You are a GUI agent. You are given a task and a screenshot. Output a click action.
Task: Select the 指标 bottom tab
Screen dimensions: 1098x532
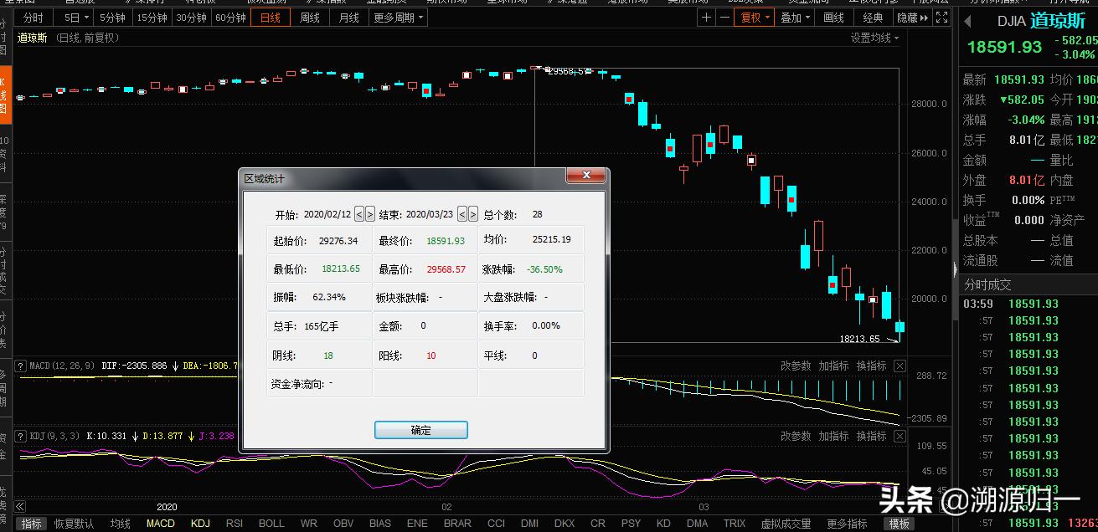tap(32, 524)
